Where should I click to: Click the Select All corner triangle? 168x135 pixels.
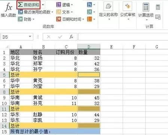(x=7, y=47)
